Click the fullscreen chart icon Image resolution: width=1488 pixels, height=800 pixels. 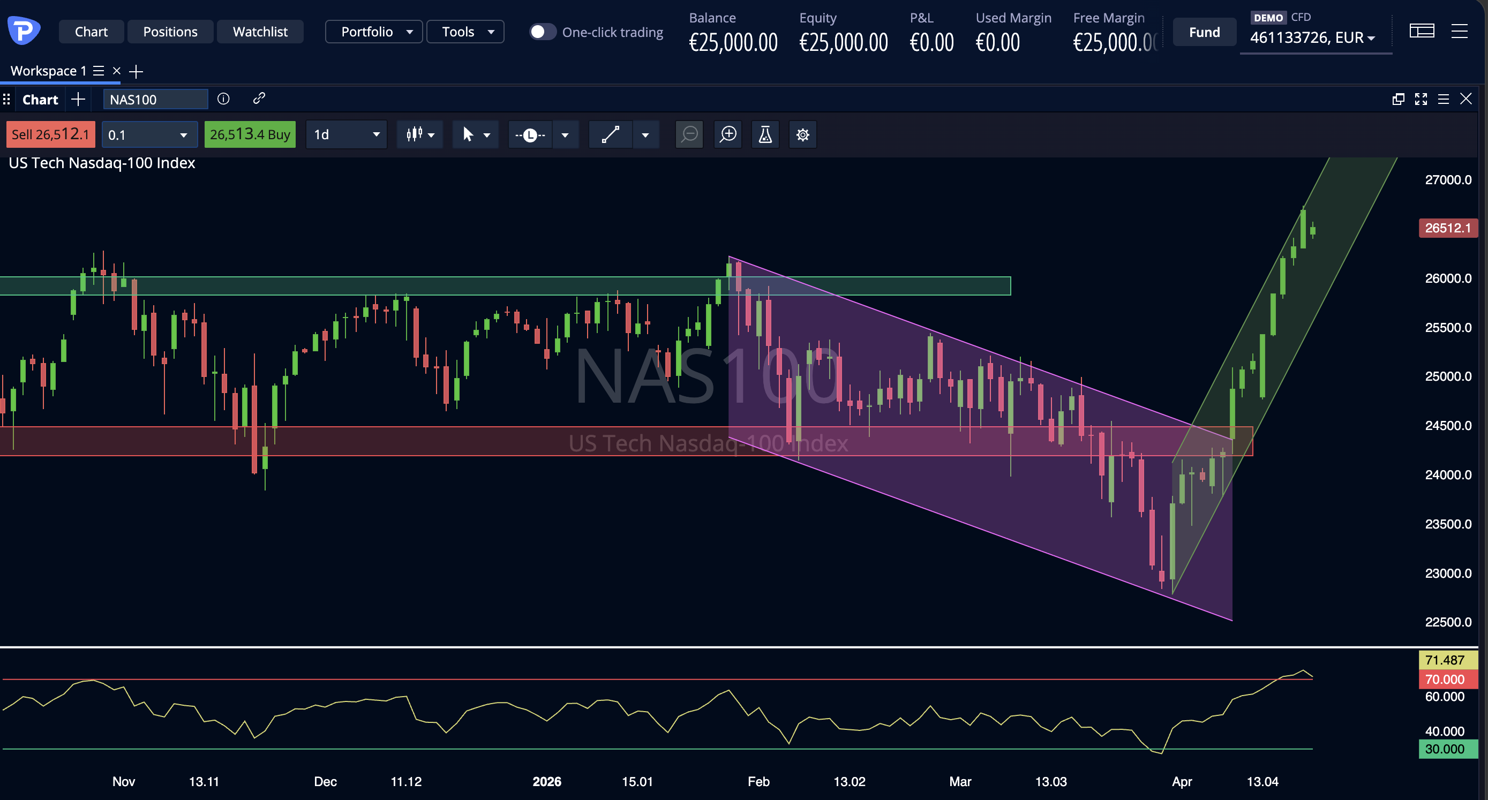1421,100
